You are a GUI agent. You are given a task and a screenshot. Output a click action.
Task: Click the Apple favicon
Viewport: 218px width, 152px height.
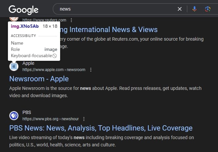pyautogui.click(x=14, y=66)
